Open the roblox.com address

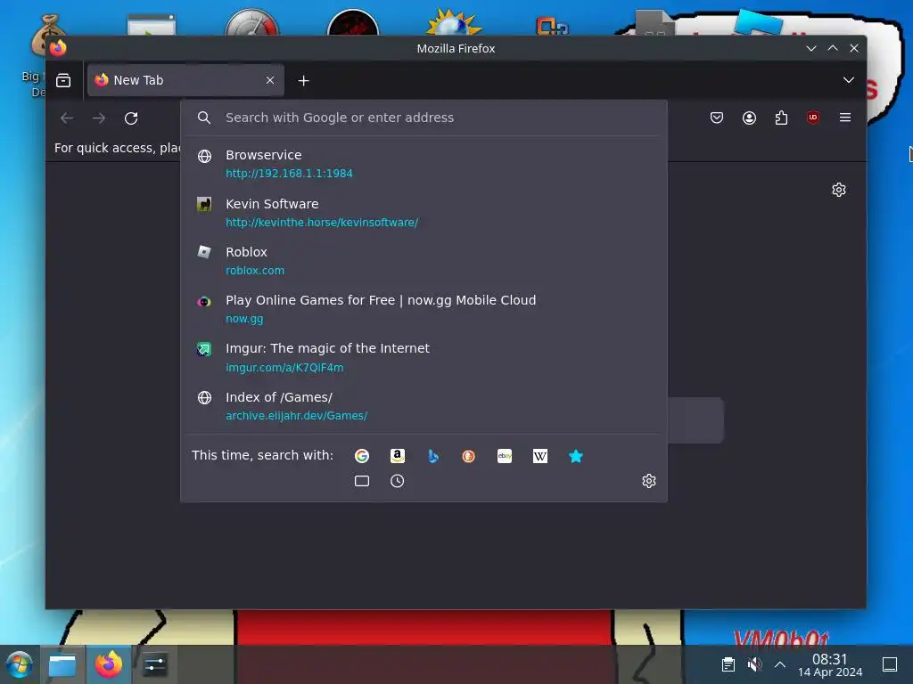(x=255, y=271)
